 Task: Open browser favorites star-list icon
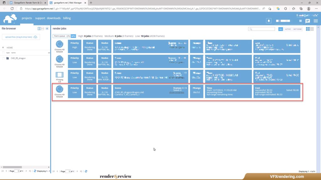click(293, 8)
